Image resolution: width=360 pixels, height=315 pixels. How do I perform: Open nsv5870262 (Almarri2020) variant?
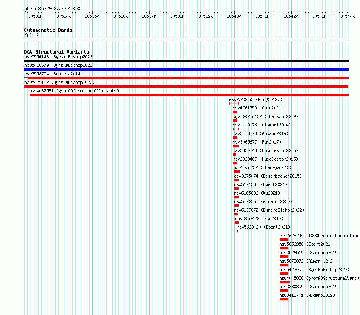tap(263, 201)
